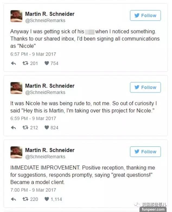Image resolution: width=172 pixels, height=212 pixels.
Task: Click Martin R. Schneider name in second tweet
Action: 50,86
